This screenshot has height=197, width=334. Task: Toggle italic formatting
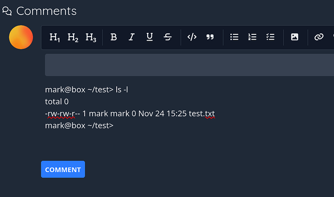[131, 37]
